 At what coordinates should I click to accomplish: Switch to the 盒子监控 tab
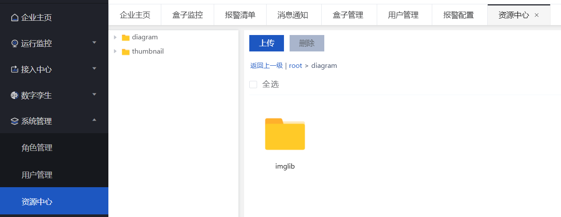coord(187,15)
